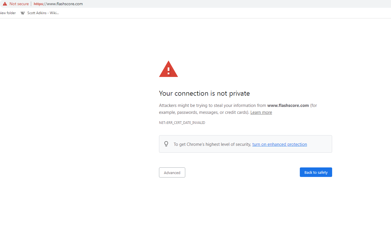Click the lightbulb tip icon
This screenshot has width=391, height=234.
coord(166,144)
